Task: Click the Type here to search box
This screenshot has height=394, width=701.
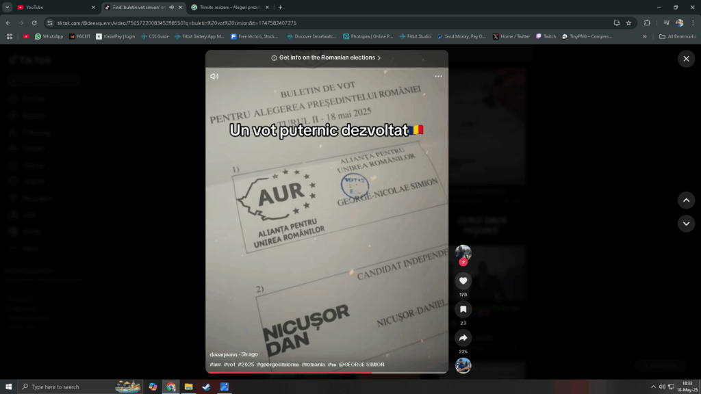Action: point(81,387)
